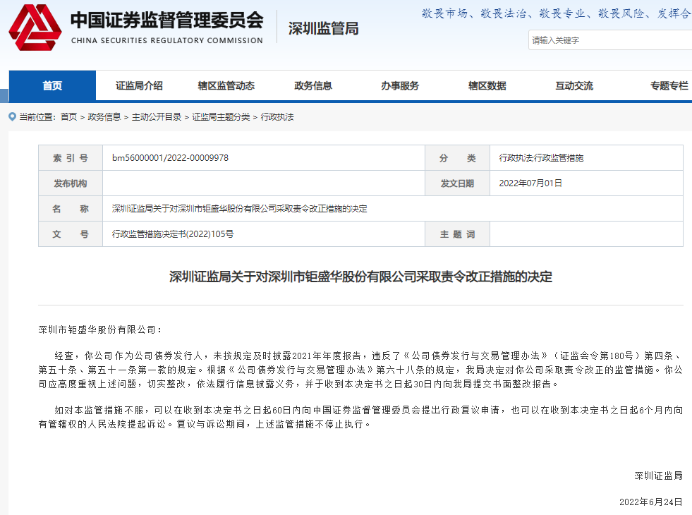Click the 当前位置 breadcrumb label
692x515 pixels.
pyautogui.click(x=37, y=117)
